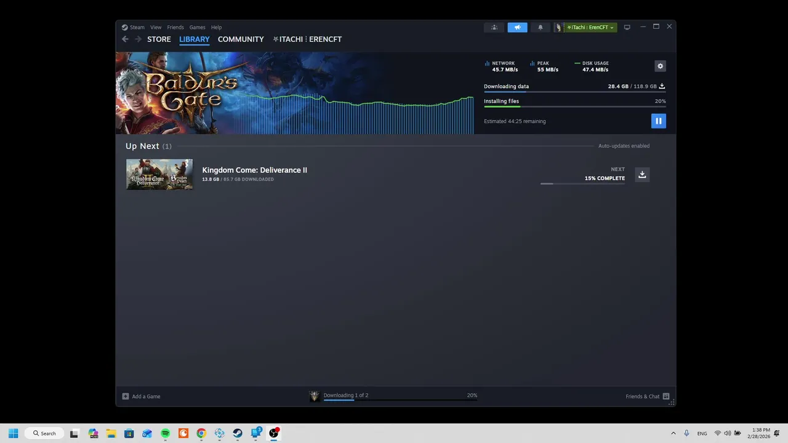Open Kingdom Come: Deliverance II thumbnail
788x443 pixels.
point(159,174)
